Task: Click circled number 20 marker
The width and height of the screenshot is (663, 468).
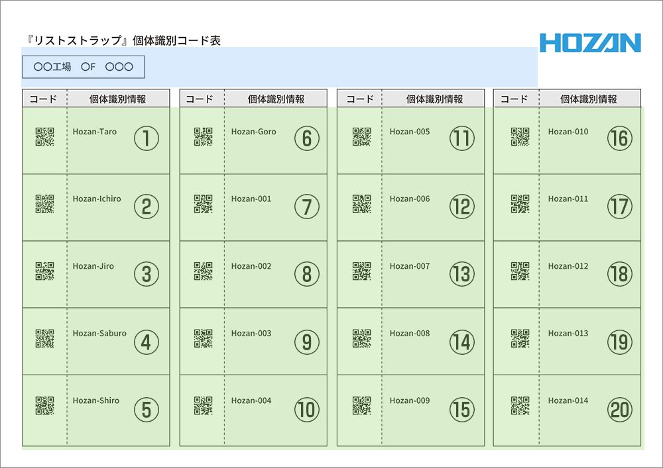Action: [x=620, y=410]
